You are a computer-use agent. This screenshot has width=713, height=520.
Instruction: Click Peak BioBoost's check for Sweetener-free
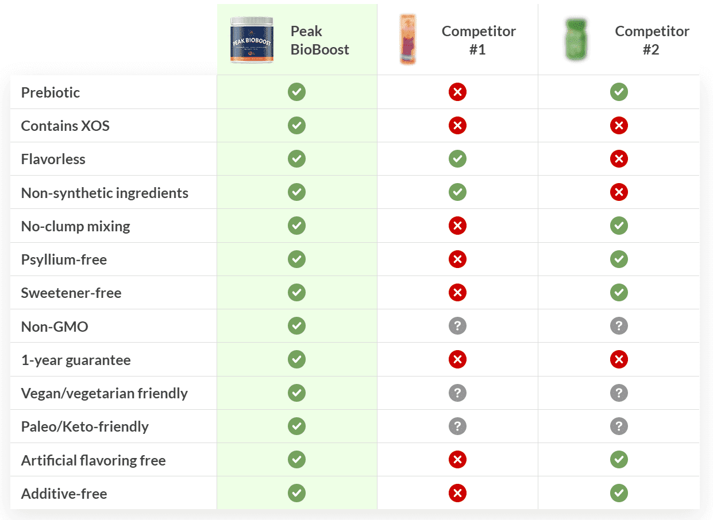pos(296,293)
